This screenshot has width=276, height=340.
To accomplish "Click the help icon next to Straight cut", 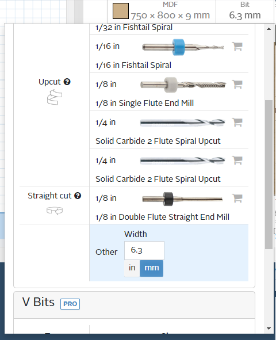I will coord(78,196).
